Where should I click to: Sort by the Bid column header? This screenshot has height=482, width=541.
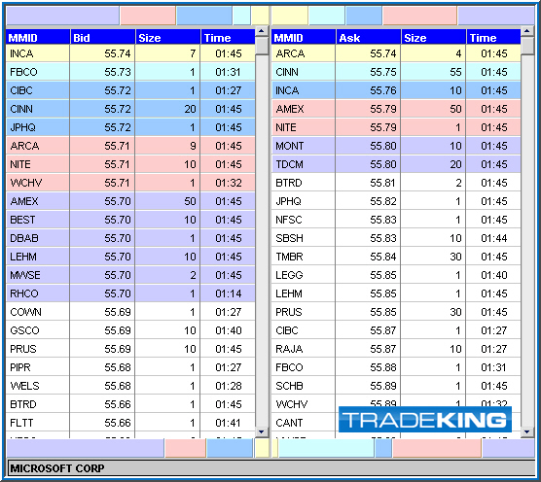102,37
